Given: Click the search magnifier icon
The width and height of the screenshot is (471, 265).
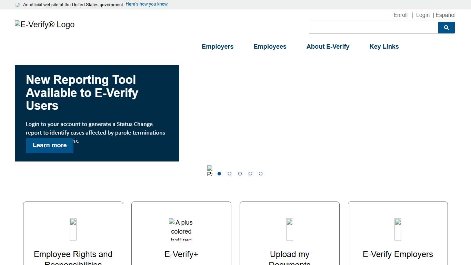Looking at the screenshot, I should coord(447,27).
